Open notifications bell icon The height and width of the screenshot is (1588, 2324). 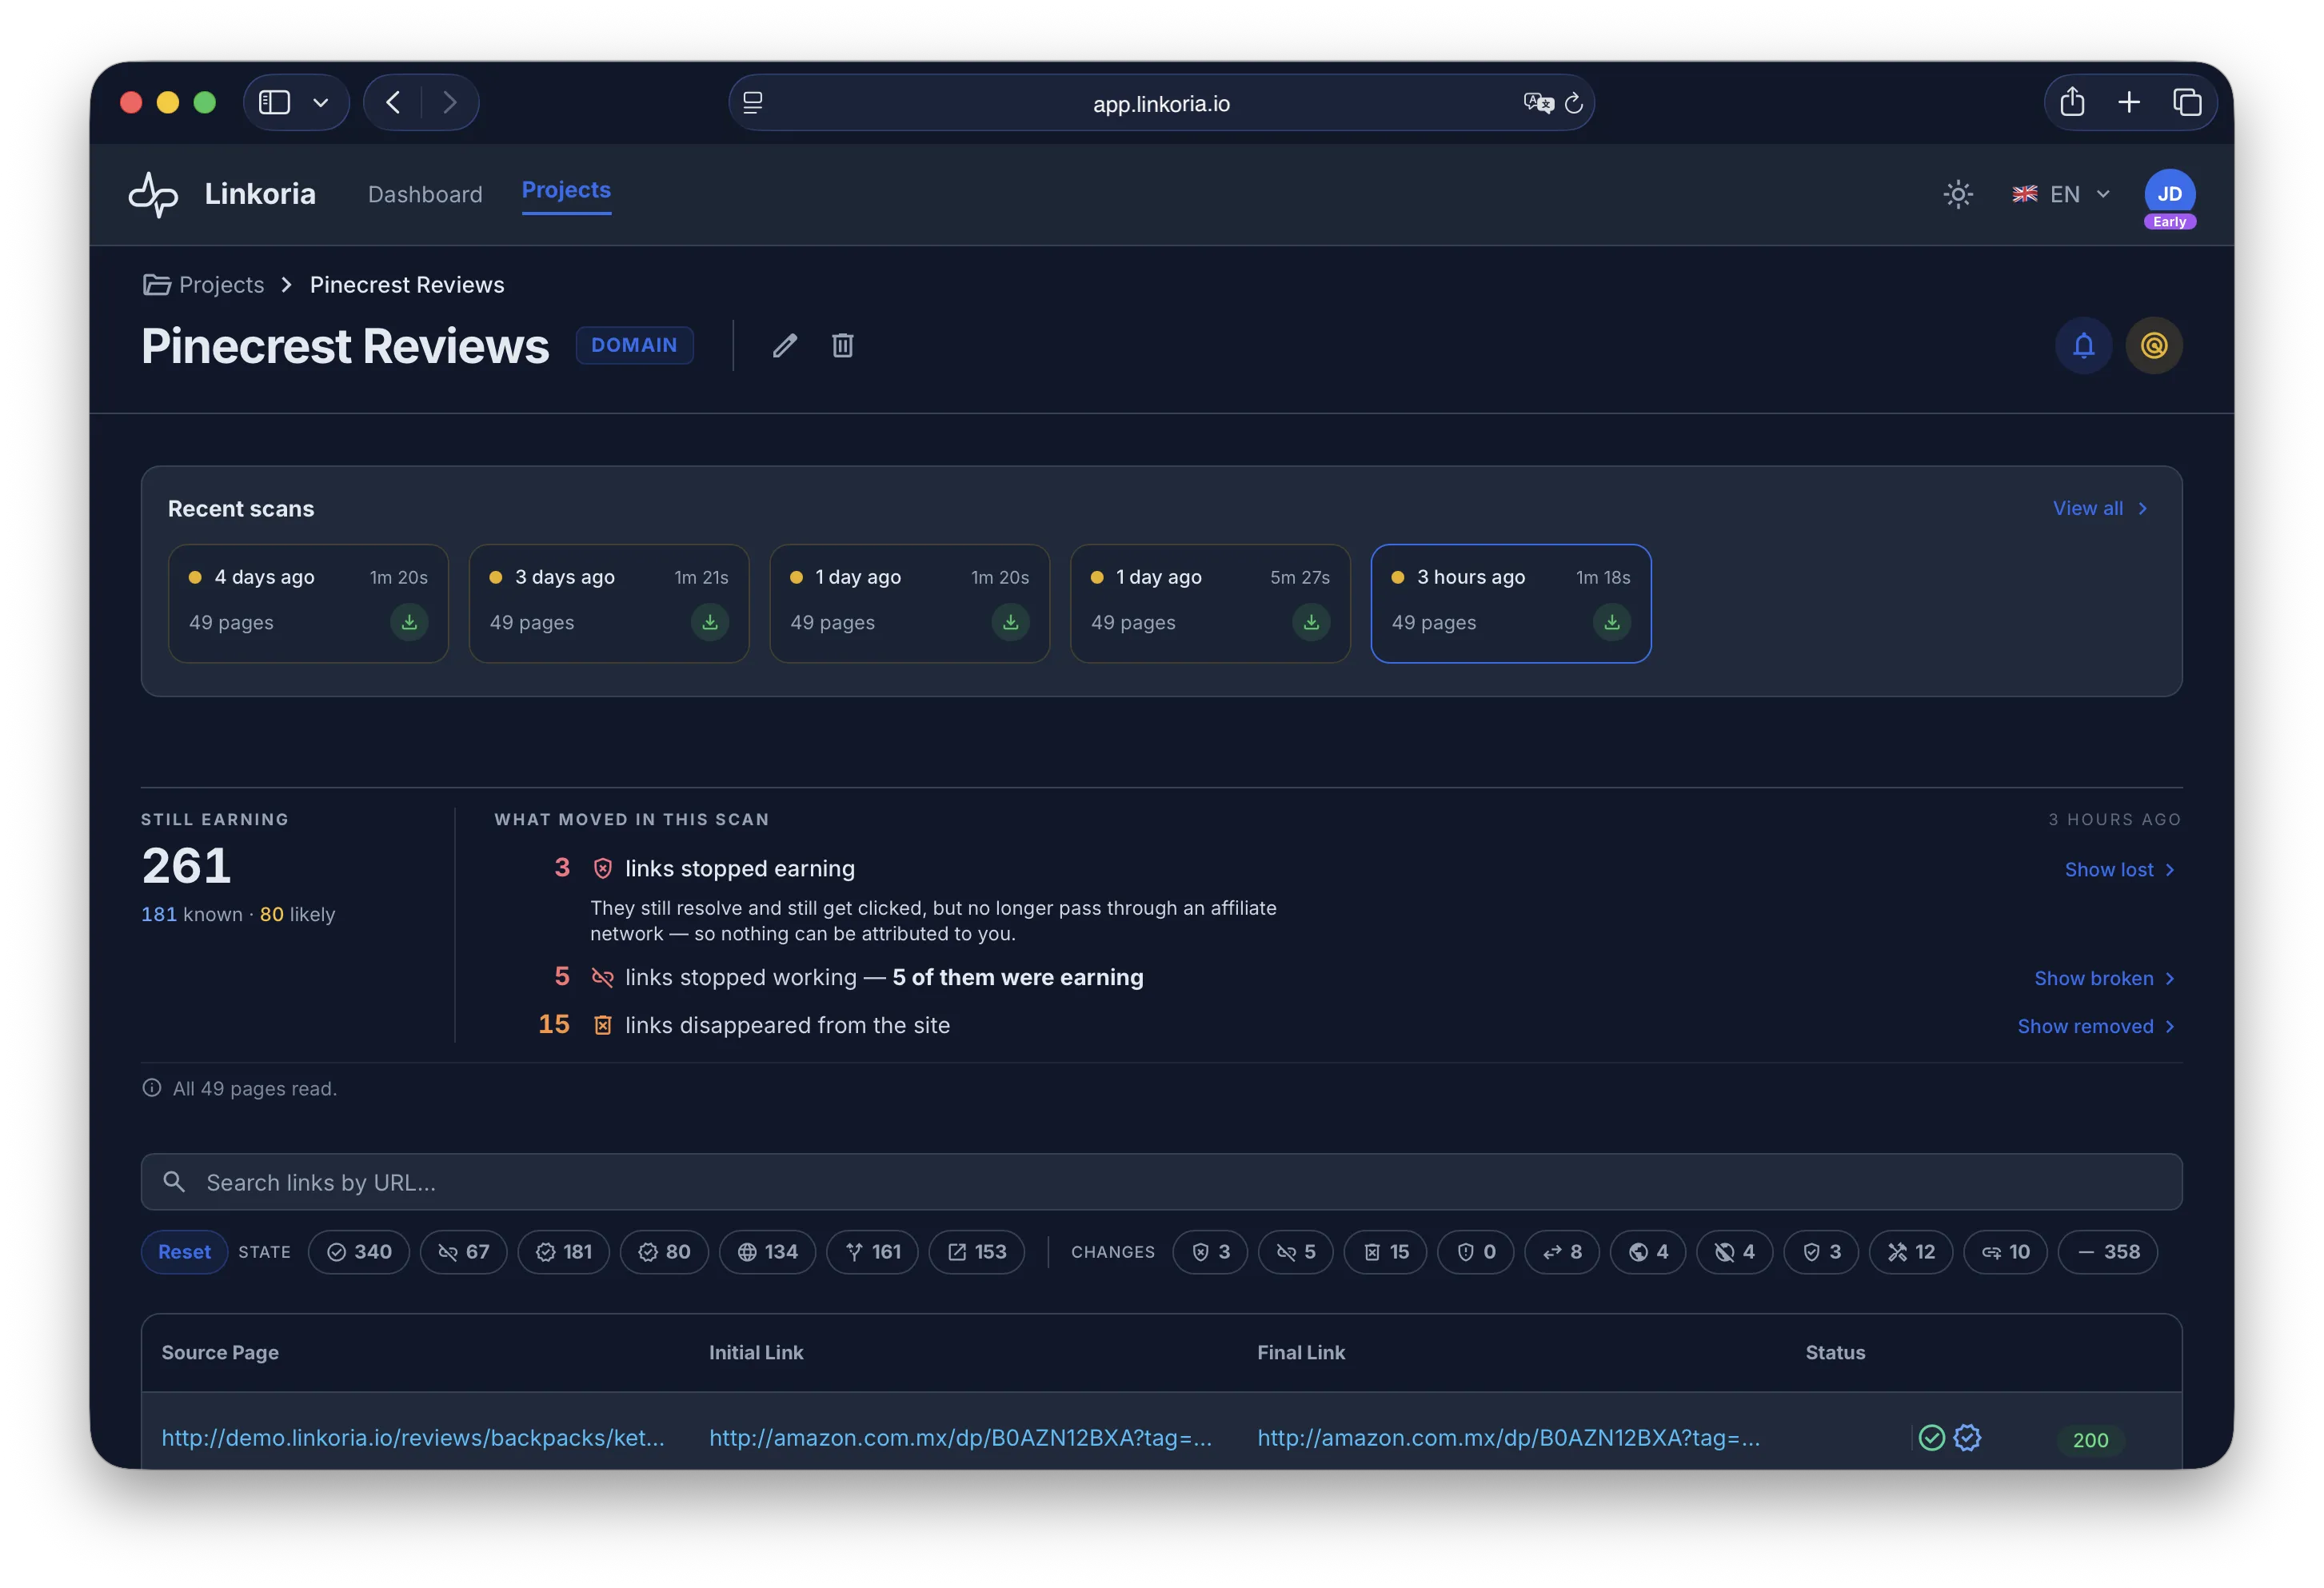pos(2083,345)
